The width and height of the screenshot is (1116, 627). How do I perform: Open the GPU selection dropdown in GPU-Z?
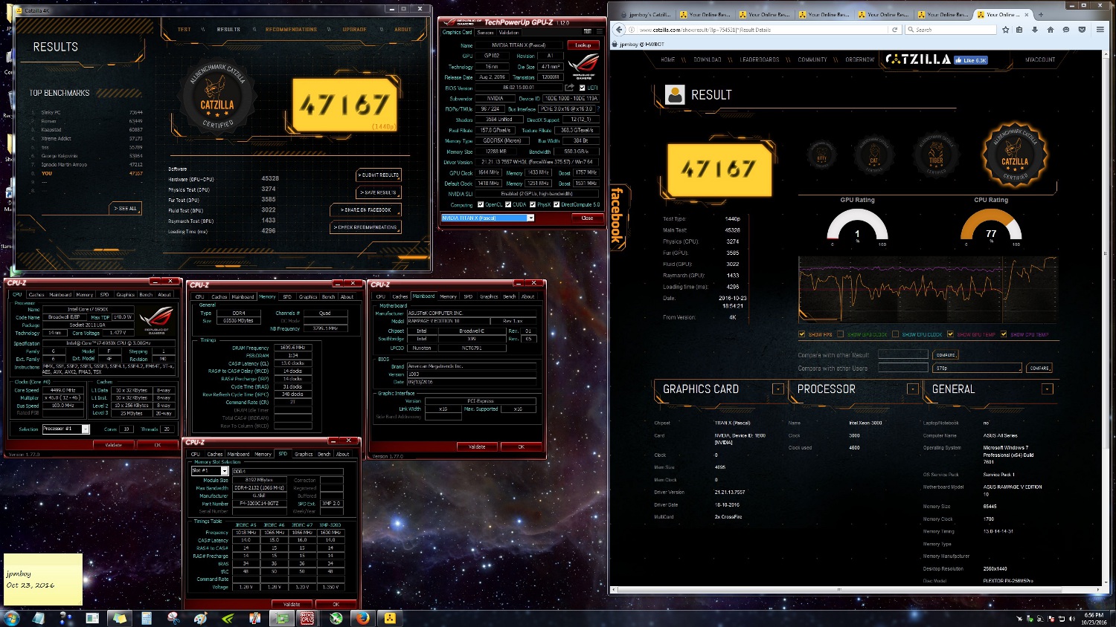pyautogui.click(x=530, y=218)
